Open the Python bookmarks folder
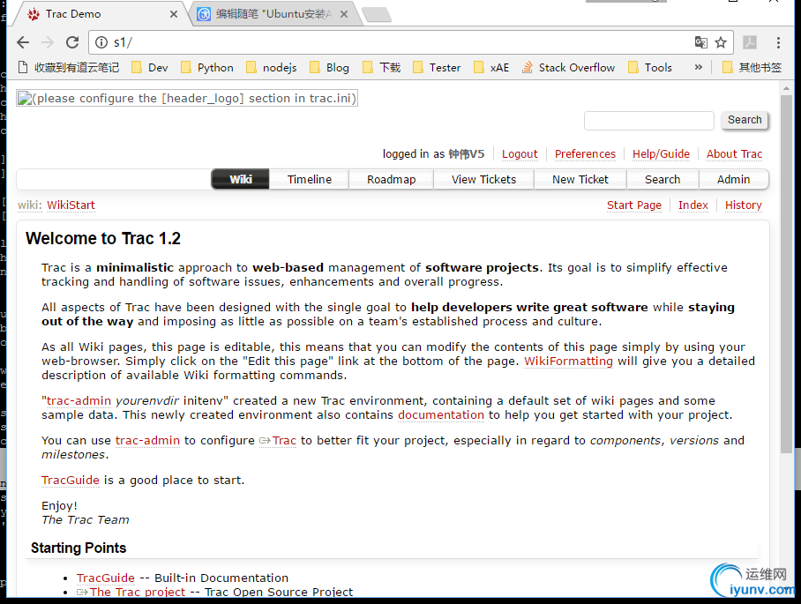The image size is (801, 604). tap(207, 67)
